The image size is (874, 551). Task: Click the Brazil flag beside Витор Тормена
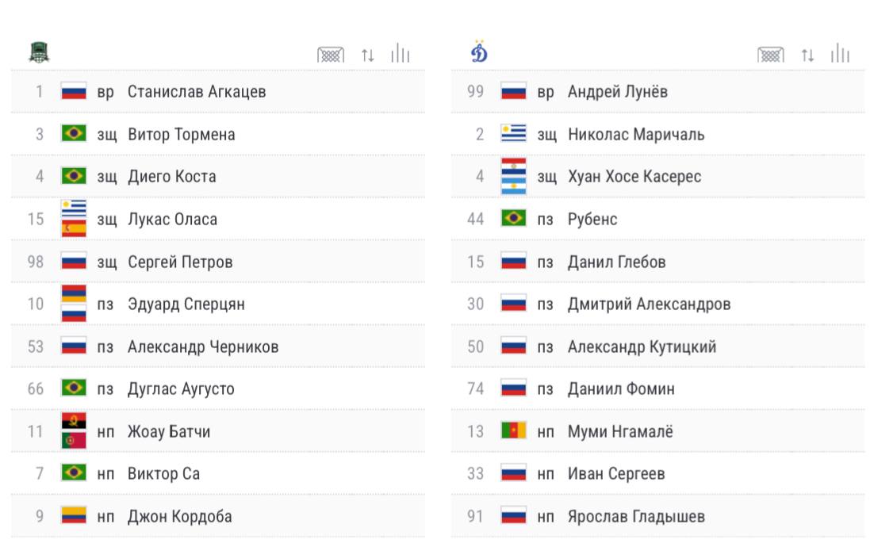point(74,134)
